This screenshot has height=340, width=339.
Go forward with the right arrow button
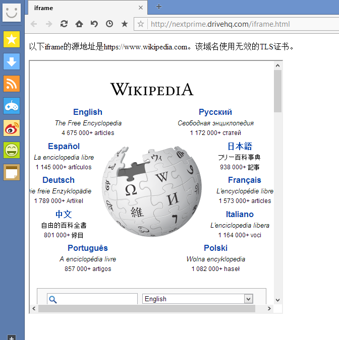(x=49, y=24)
